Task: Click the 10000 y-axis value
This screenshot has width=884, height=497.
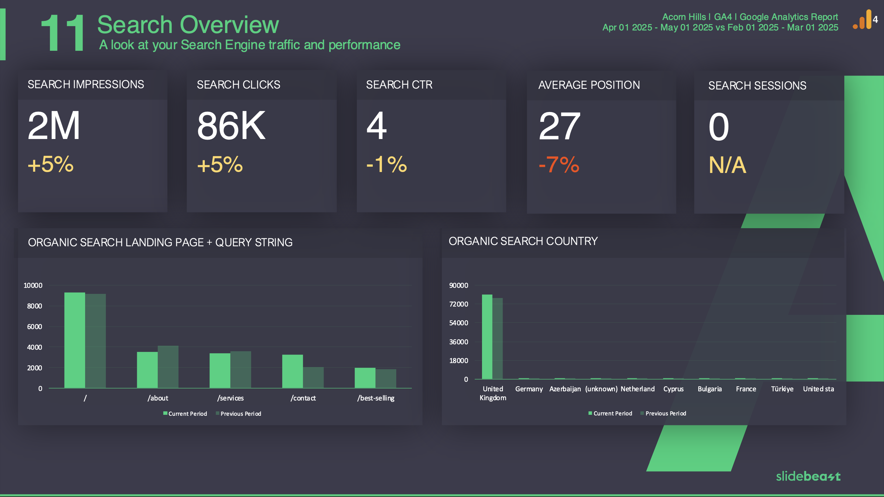Action: tap(33, 285)
